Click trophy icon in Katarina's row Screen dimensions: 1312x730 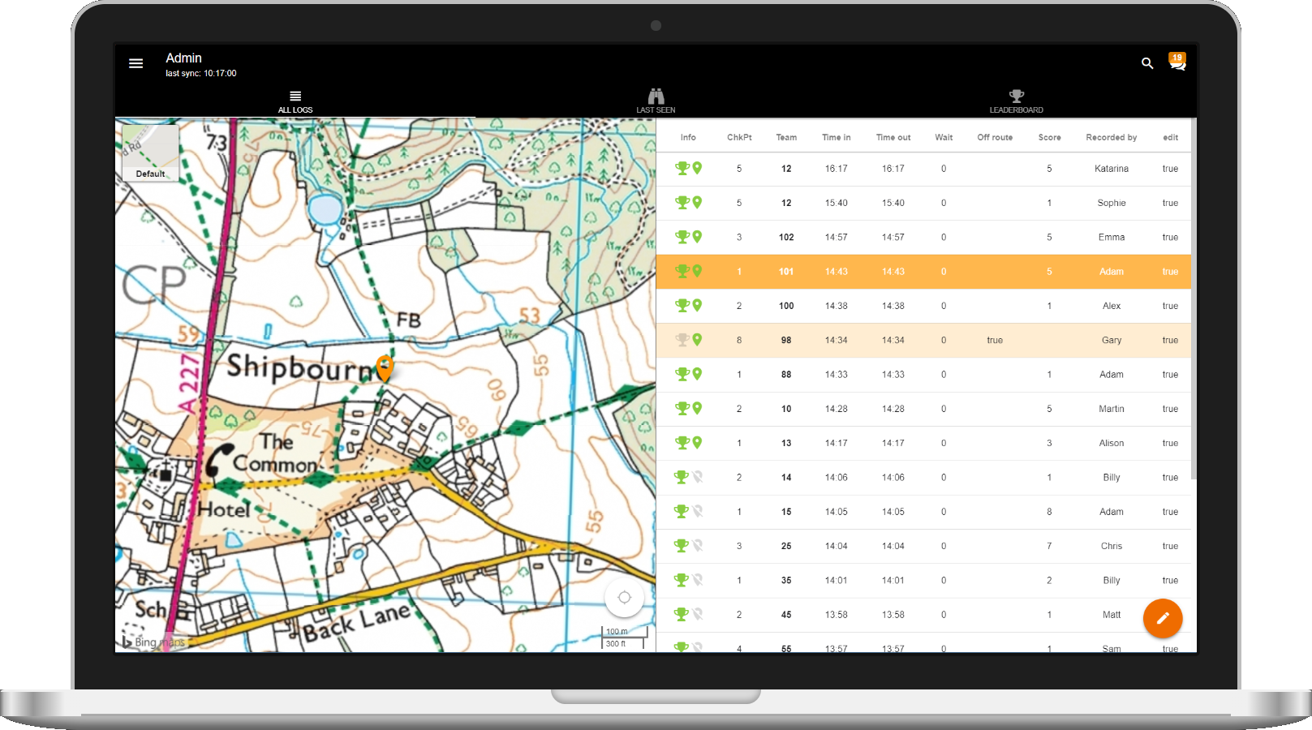[682, 169]
